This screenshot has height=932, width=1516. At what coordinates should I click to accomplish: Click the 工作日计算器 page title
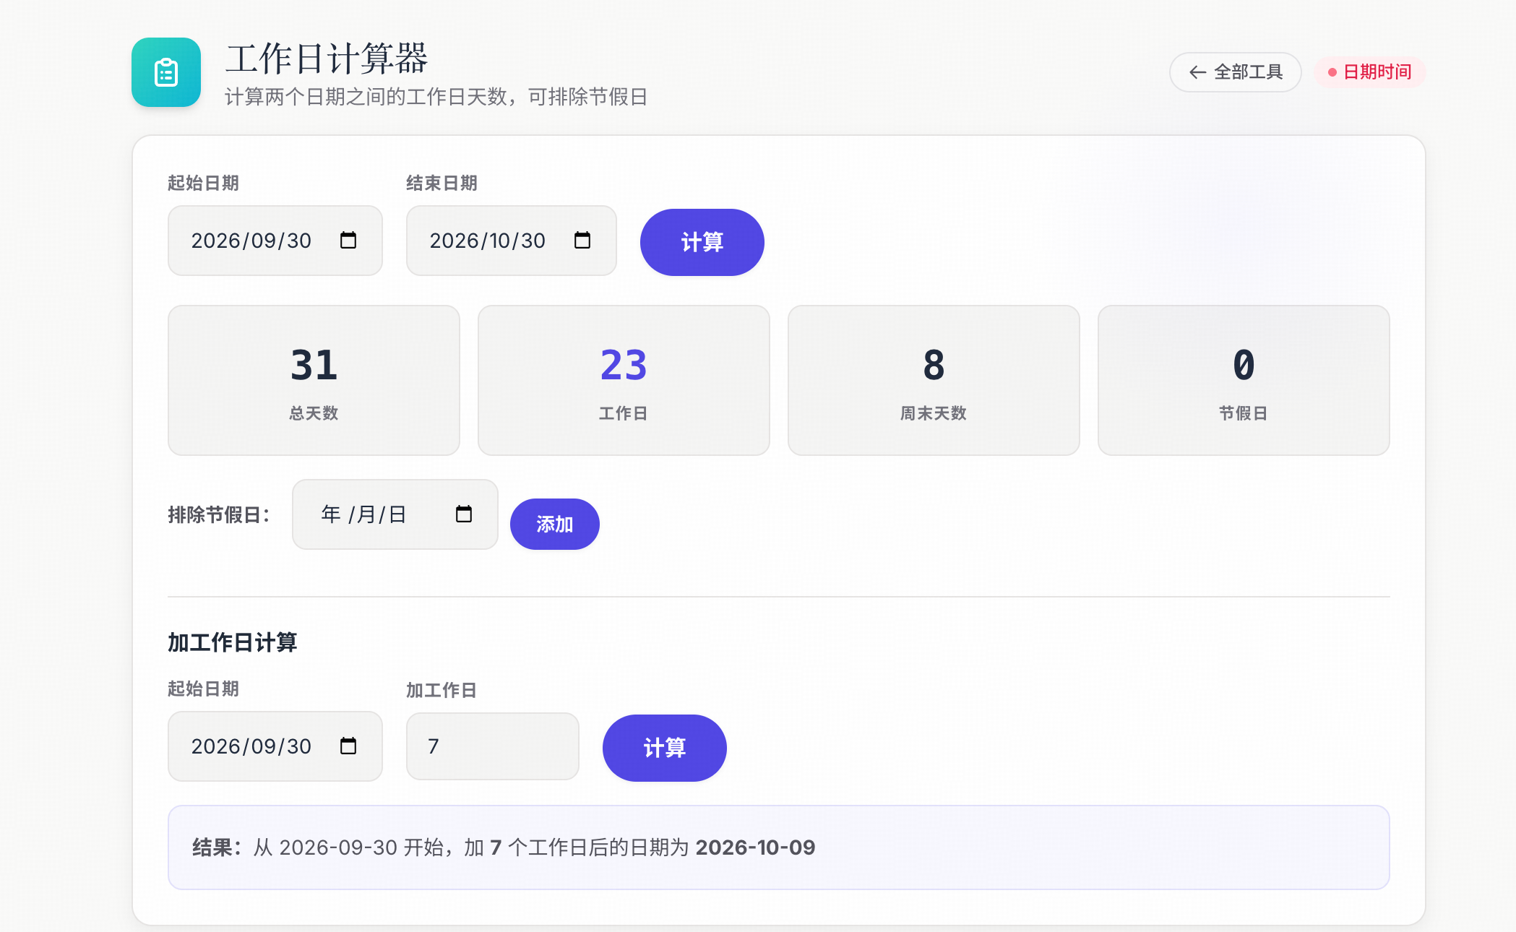tap(327, 58)
